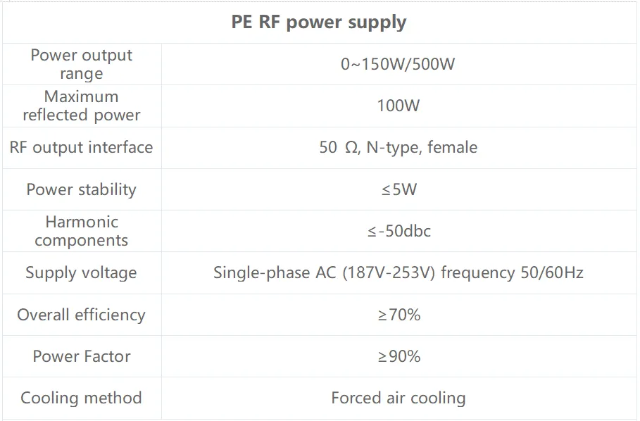Click the '≤-50dbc' harmonic value
The height and width of the screenshot is (421, 640).
pyautogui.click(x=399, y=231)
